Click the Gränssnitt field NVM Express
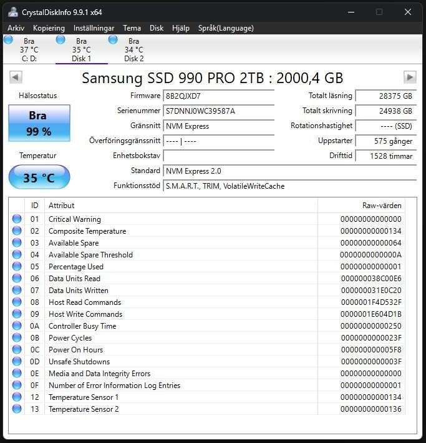Image resolution: width=426 pixels, height=443 pixels. coord(219,126)
